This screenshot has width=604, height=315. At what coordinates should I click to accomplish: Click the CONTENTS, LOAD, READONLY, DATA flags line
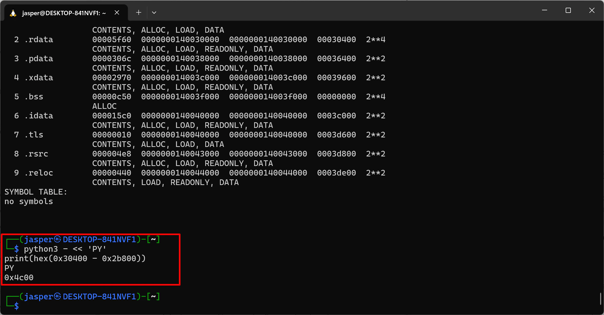pyautogui.click(x=165, y=182)
